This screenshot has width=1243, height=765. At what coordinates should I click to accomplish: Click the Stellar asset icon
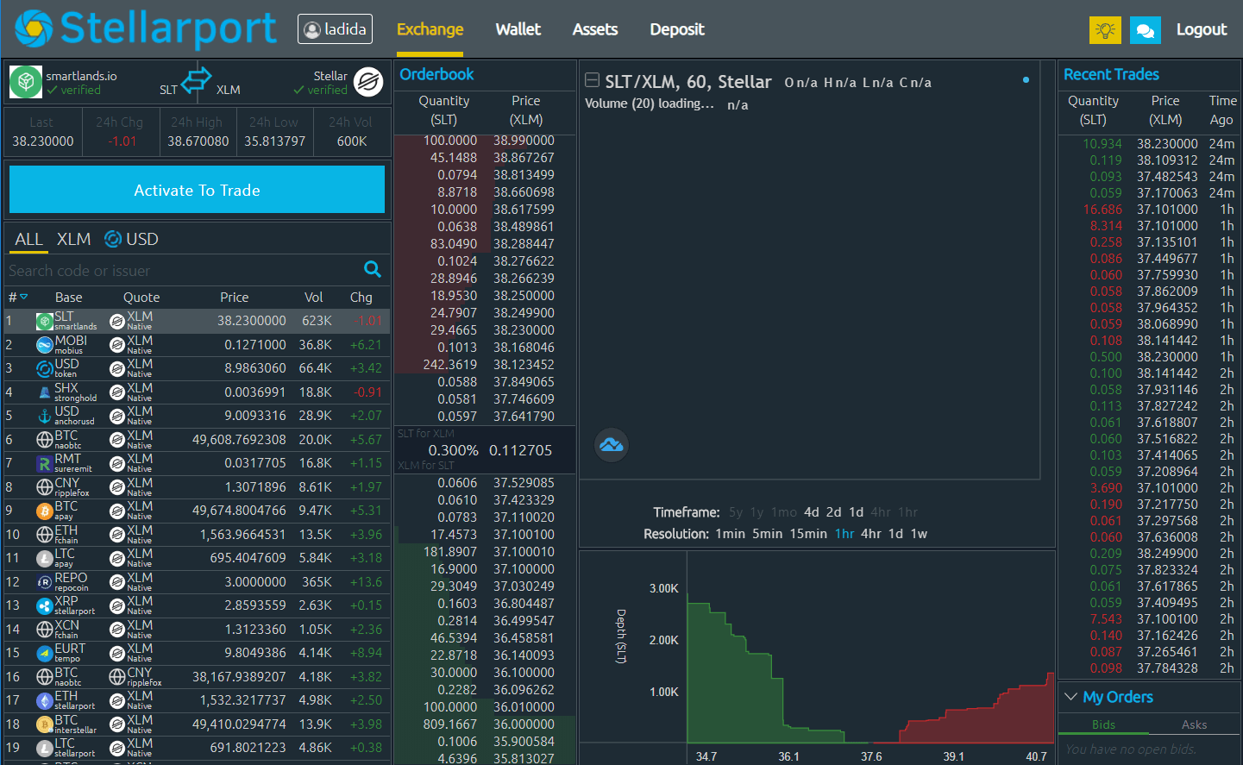pyautogui.click(x=368, y=82)
